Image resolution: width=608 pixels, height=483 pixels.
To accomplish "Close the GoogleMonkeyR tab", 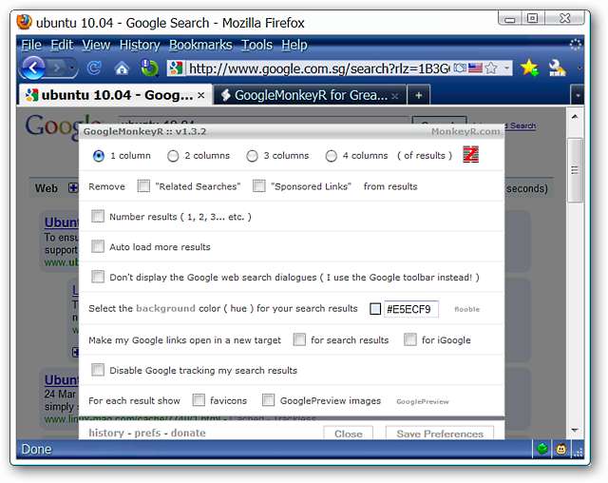I will tap(395, 96).
